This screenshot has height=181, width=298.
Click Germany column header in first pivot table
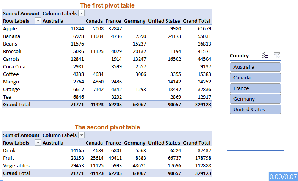pyautogui.click(x=134, y=21)
